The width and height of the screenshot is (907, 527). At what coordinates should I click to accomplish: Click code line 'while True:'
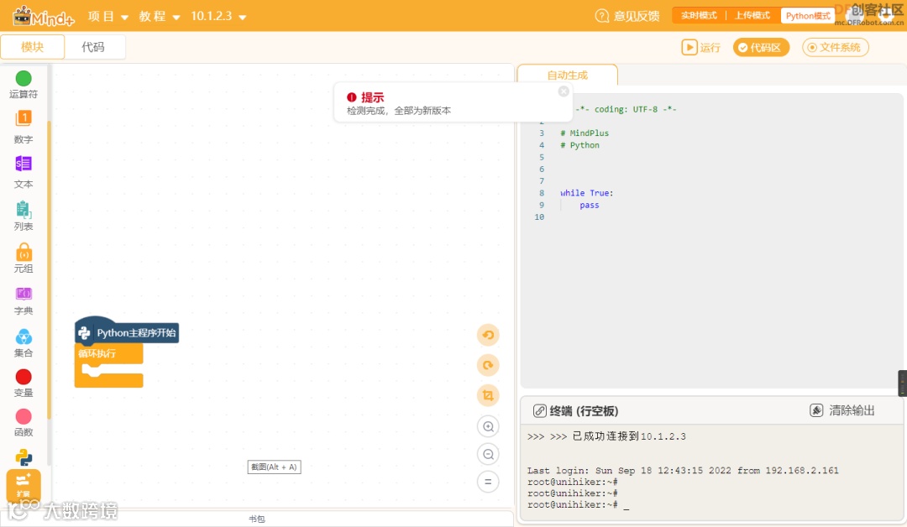tap(586, 193)
